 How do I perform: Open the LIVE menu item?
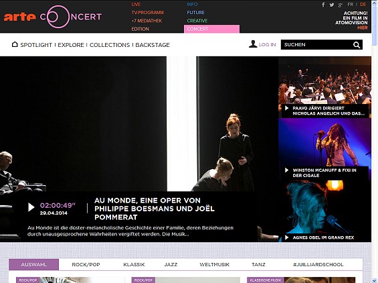pos(136,4)
